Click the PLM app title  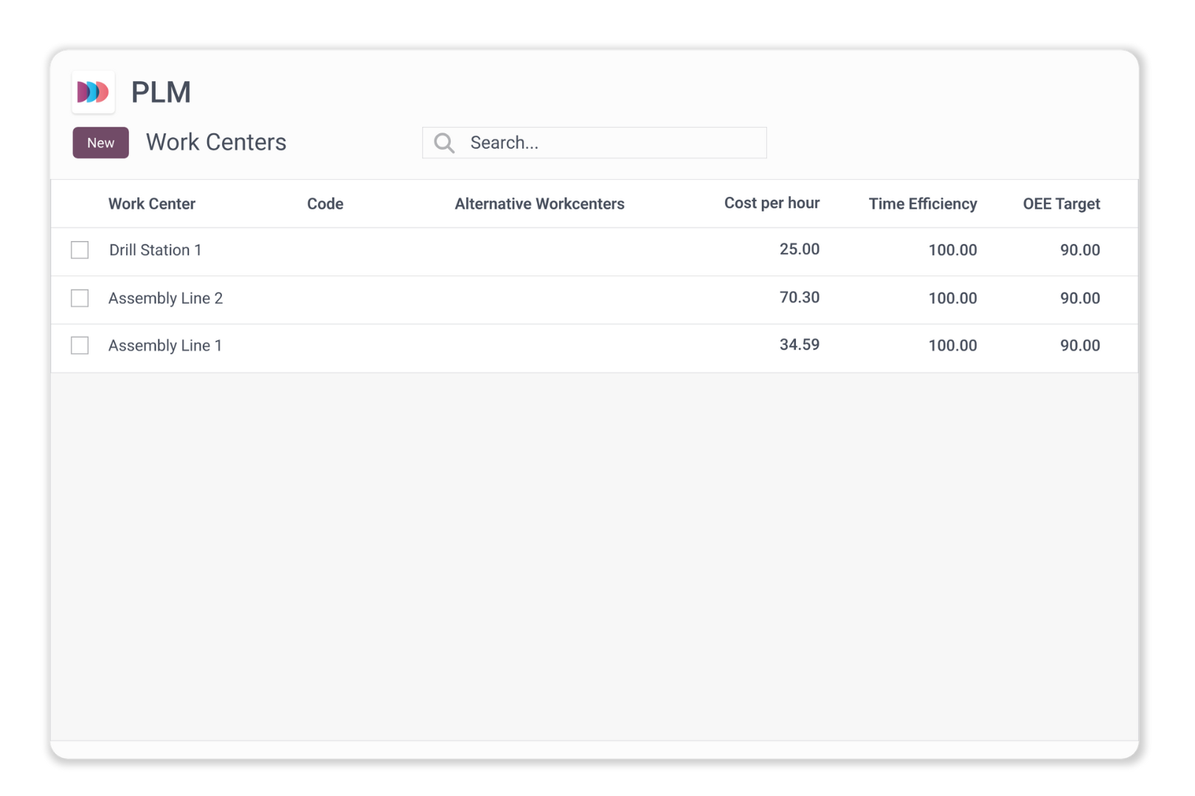coord(161,93)
